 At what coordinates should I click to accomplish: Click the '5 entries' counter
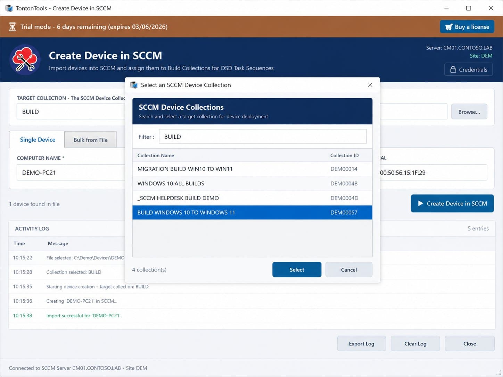click(478, 228)
